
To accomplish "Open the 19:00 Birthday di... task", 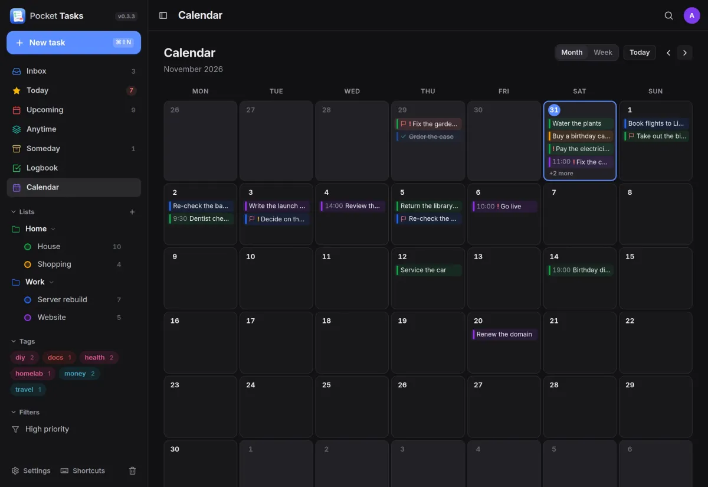I will click(581, 270).
